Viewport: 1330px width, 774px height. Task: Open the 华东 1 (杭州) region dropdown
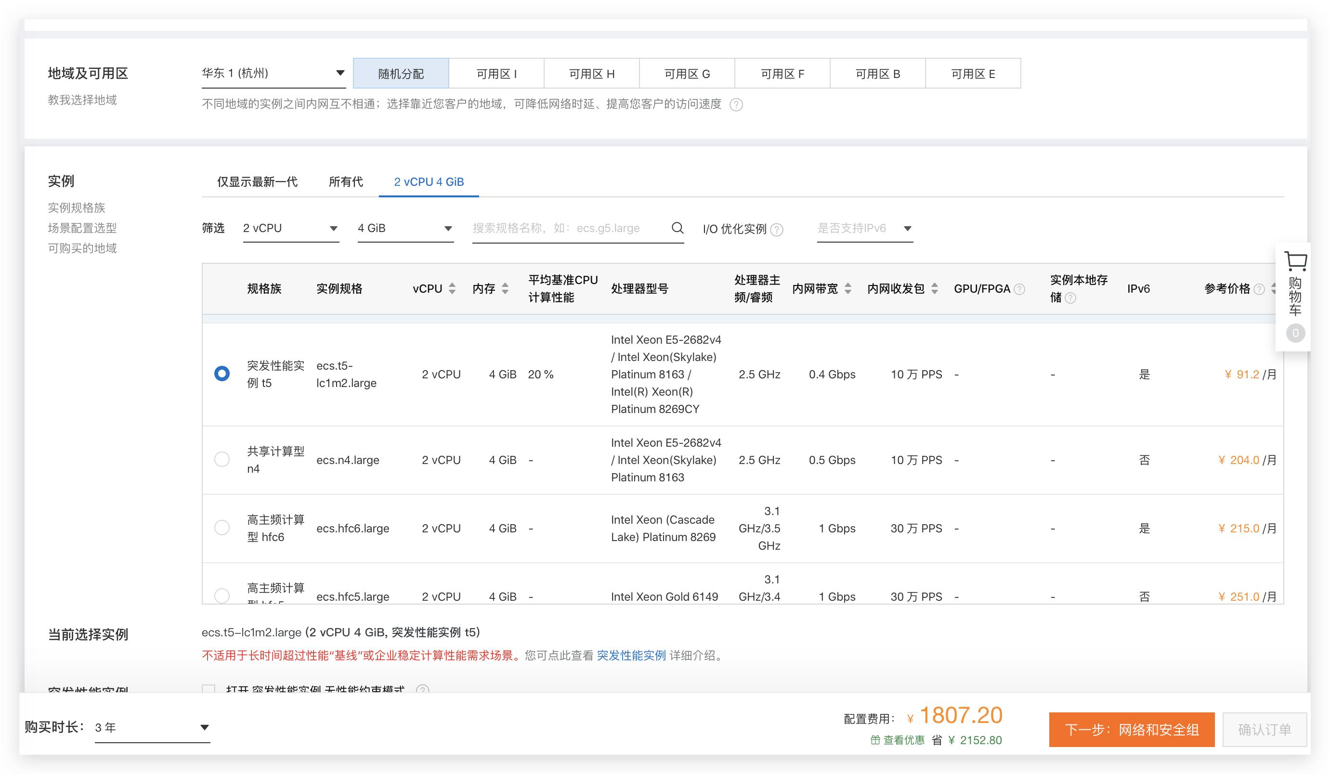click(273, 73)
